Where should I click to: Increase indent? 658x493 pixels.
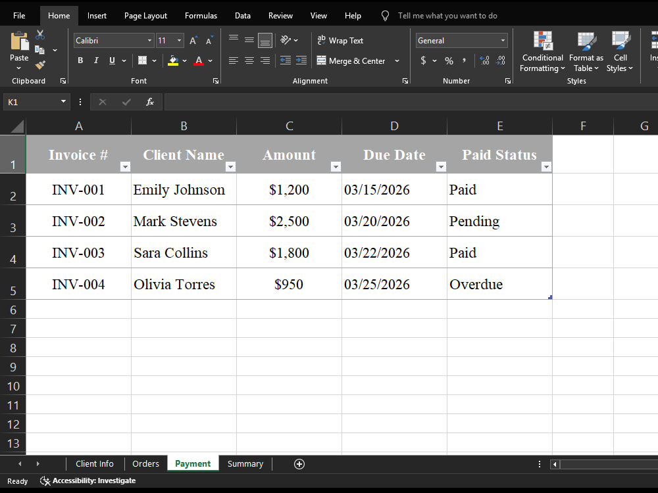click(301, 60)
